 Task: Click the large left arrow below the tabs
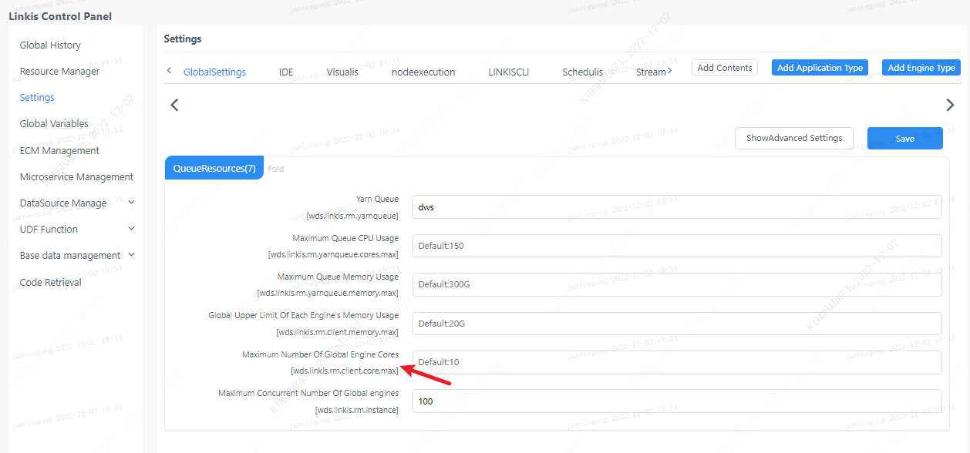coord(174,105)
